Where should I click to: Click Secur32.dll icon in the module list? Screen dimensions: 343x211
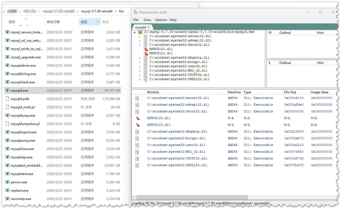click(137, 112)
